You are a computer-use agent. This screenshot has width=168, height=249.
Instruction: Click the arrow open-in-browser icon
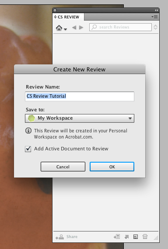coord(126,237)
